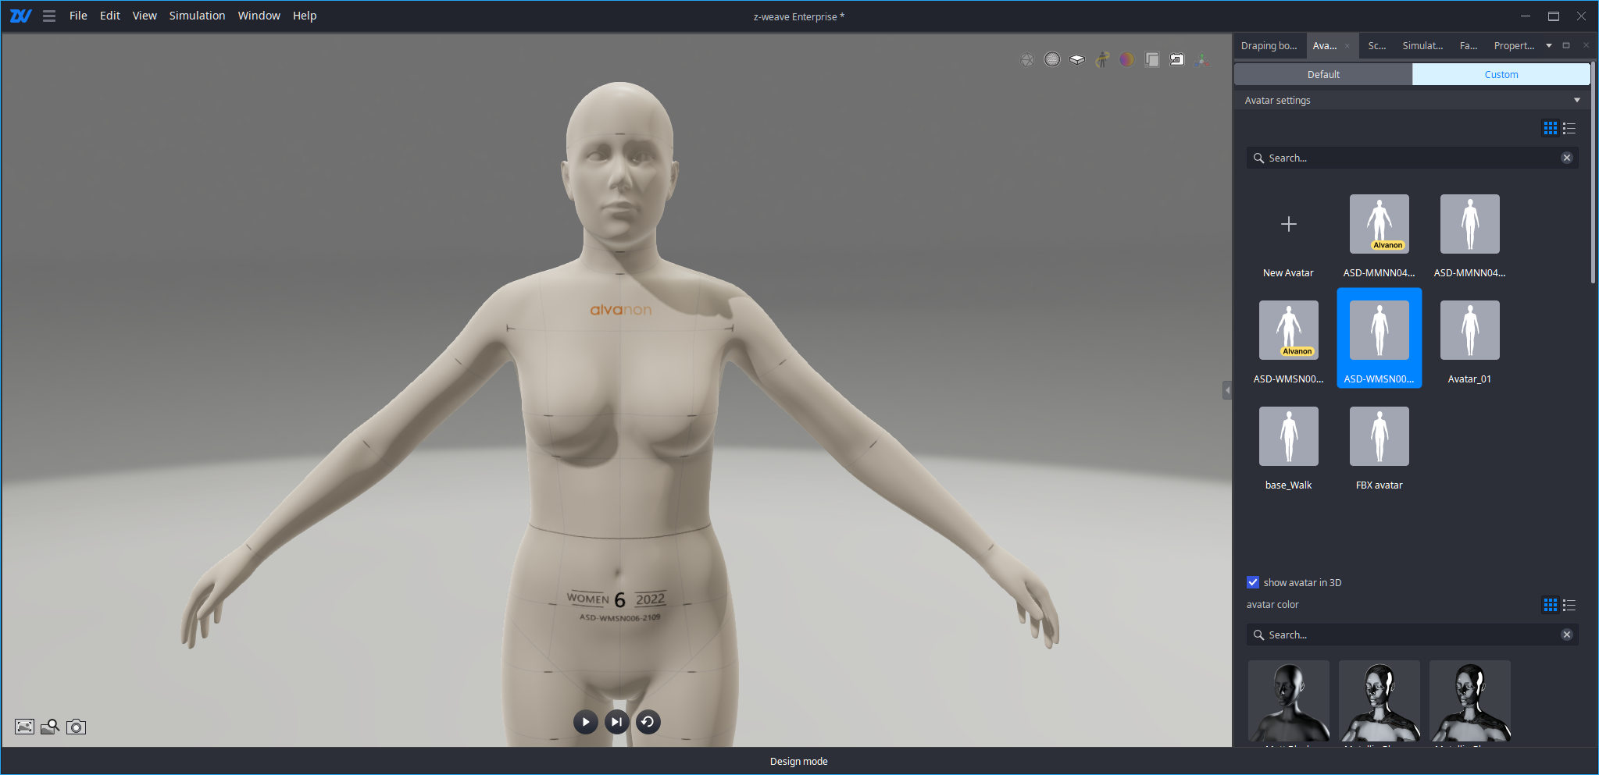Switch avatar list to list view
The image size is (1599, 775).
tap(1569, 128)
